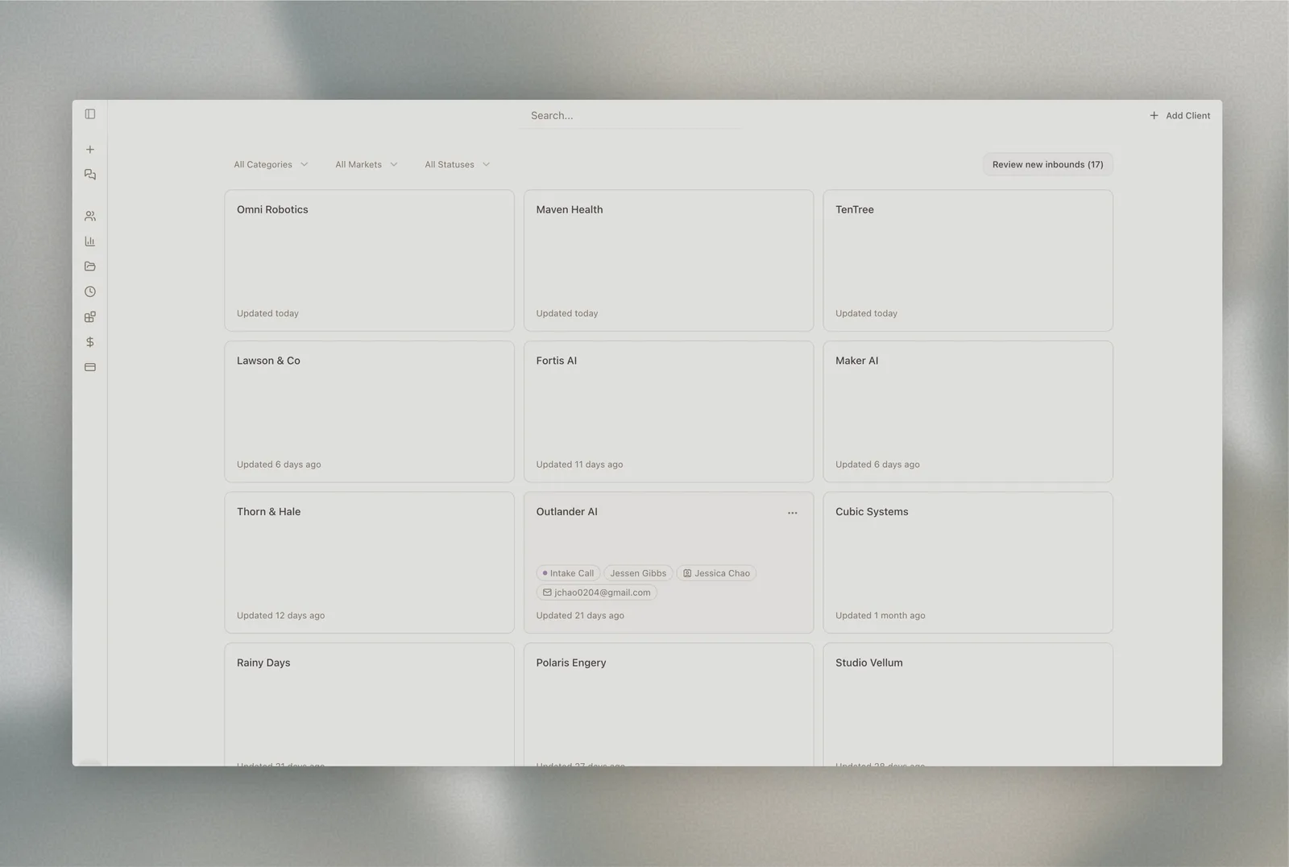Image resolution: width=1289 pixels, height=867 pixels.
Task: Click the Jessen Gibbs tag
Action: (638, 573)
